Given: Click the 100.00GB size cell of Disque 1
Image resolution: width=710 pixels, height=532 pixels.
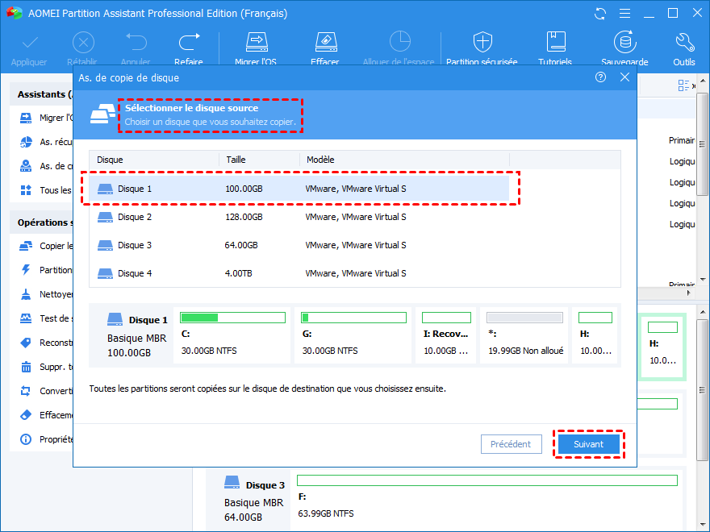Looking at the screenshot, I should (x=244, y=189).
